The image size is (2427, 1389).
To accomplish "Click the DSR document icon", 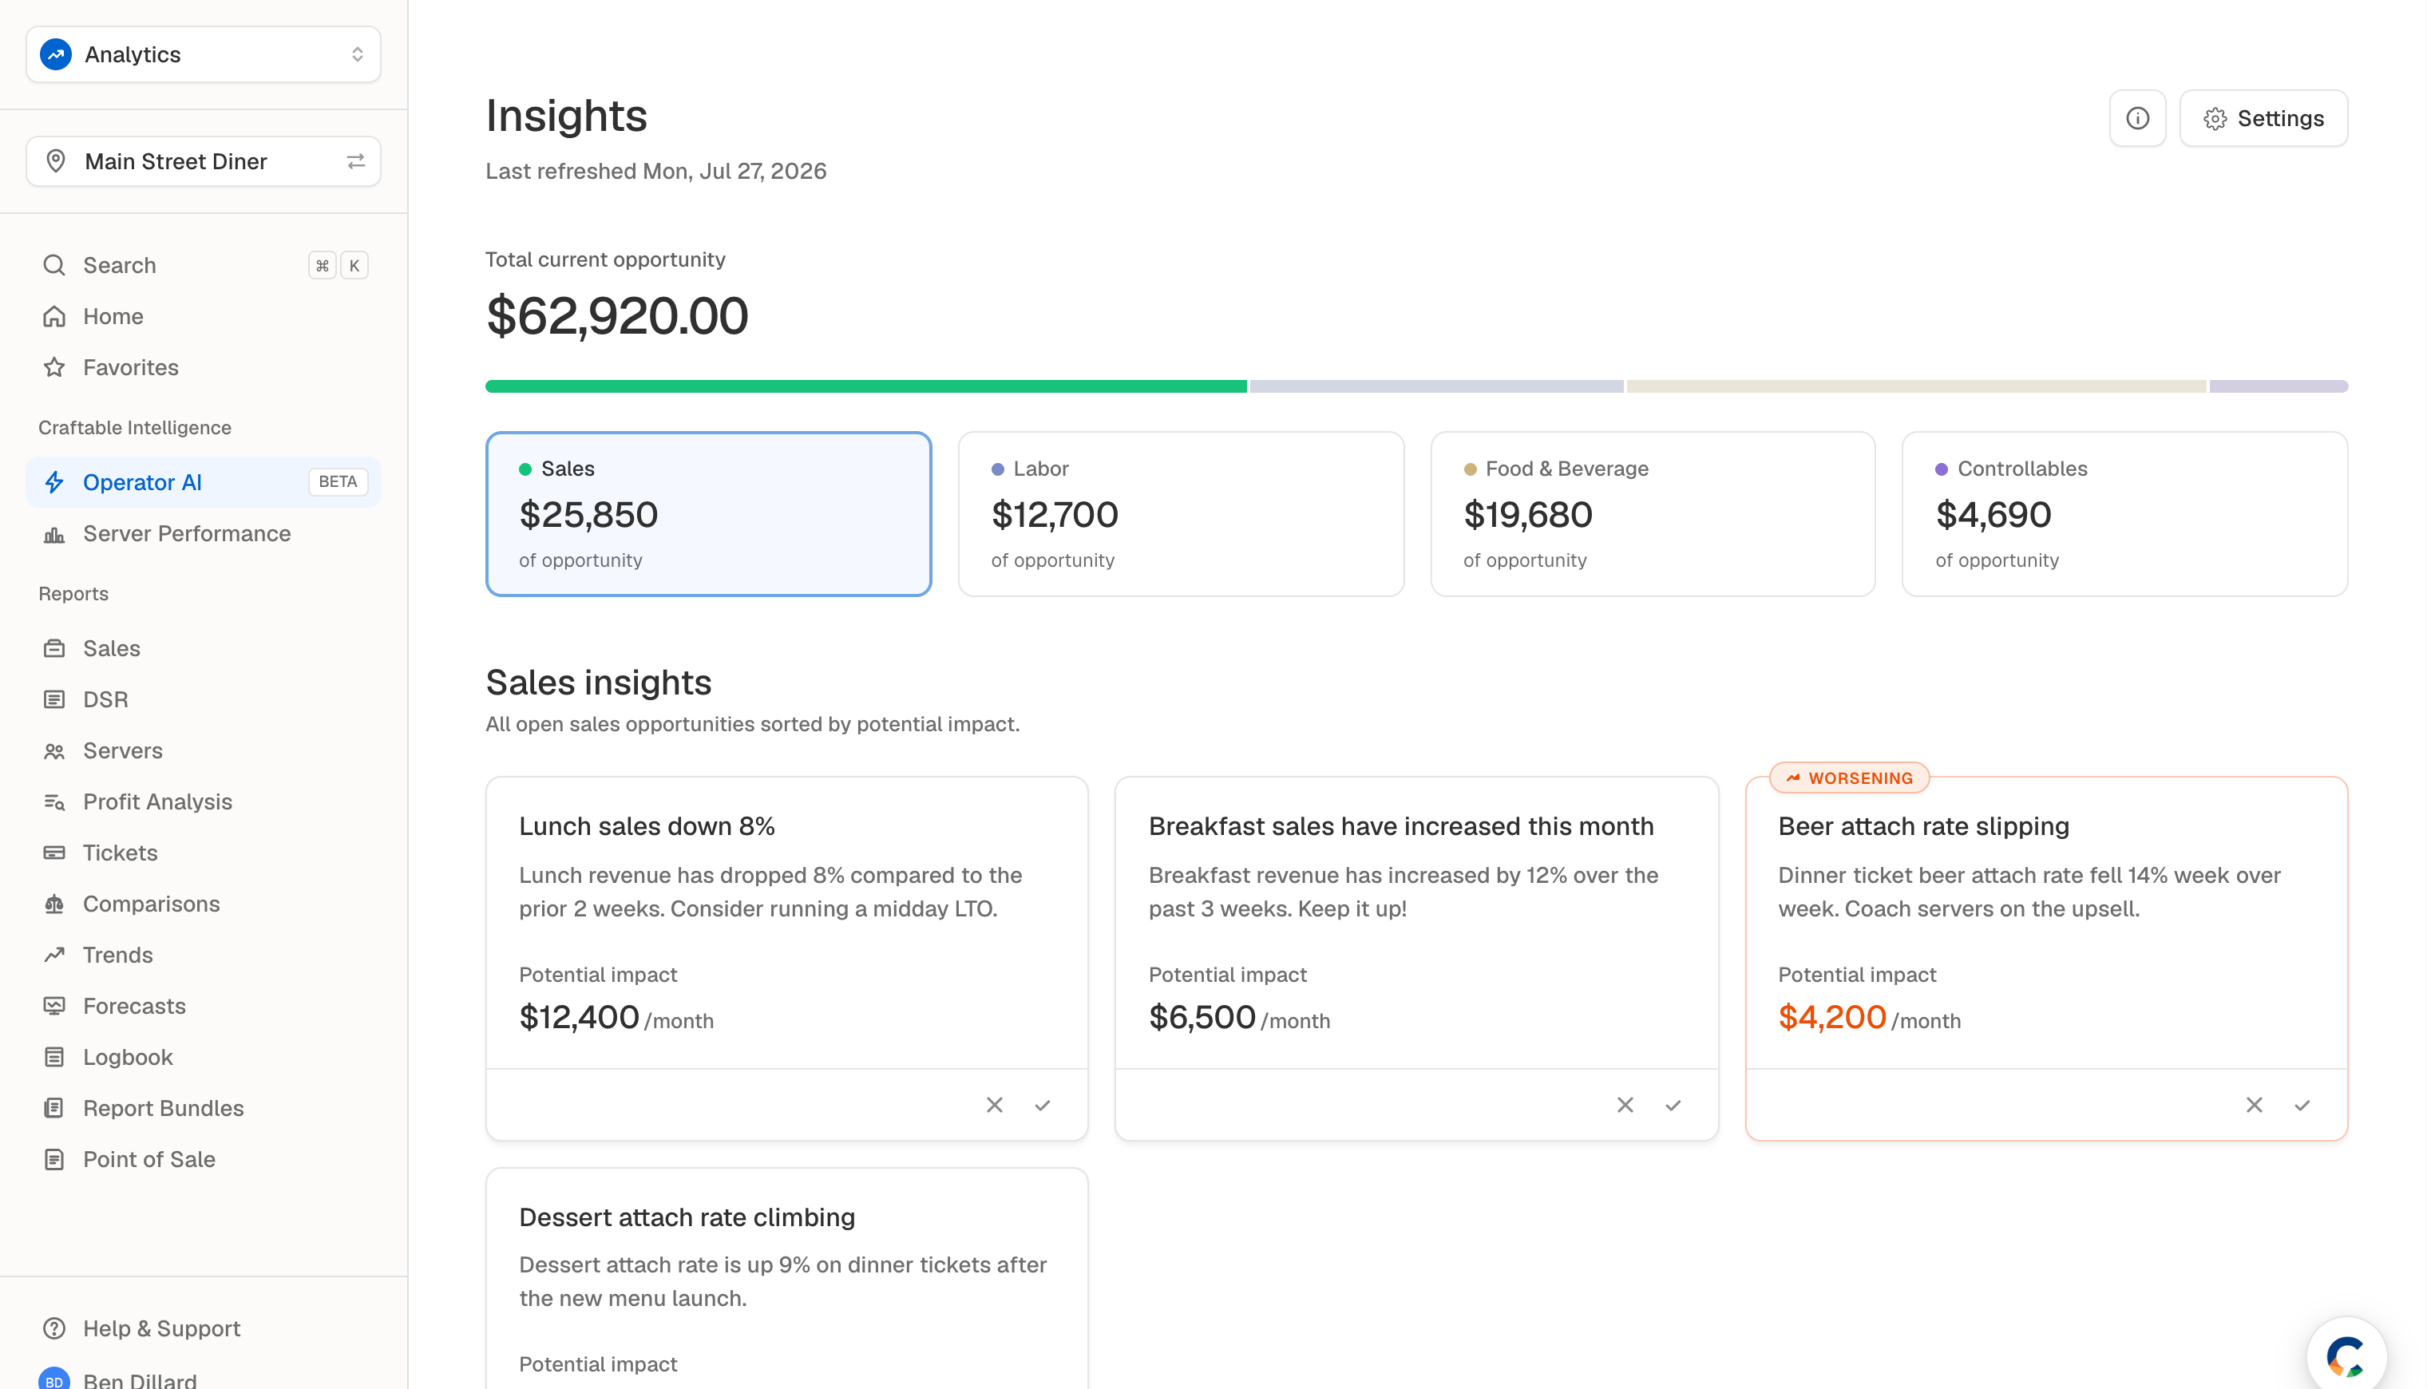I will coord(54,700).
